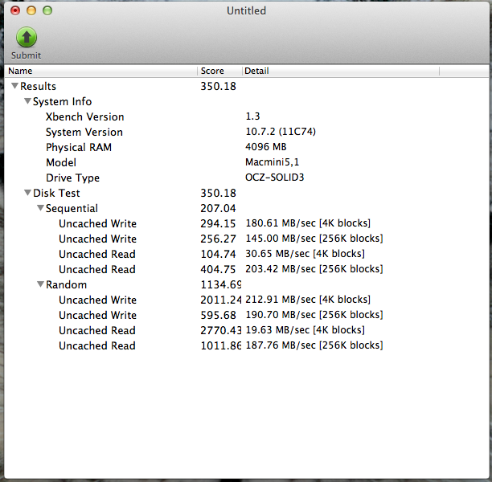
Task: Select the Physical RAM row
Action: click(x=247, y=147)
